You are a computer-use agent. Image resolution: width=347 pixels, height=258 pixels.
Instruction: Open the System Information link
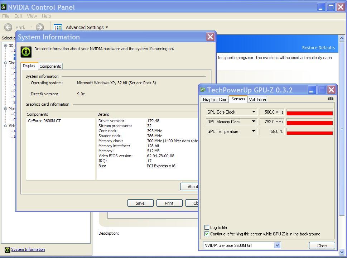28,250
